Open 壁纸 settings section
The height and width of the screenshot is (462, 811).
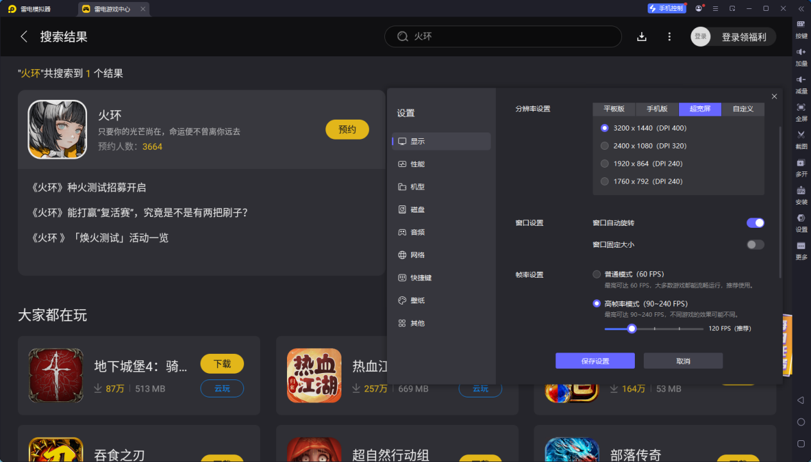click(441, 301)
